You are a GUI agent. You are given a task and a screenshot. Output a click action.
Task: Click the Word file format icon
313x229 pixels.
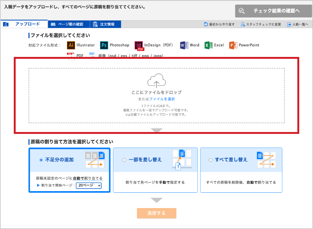184,45
